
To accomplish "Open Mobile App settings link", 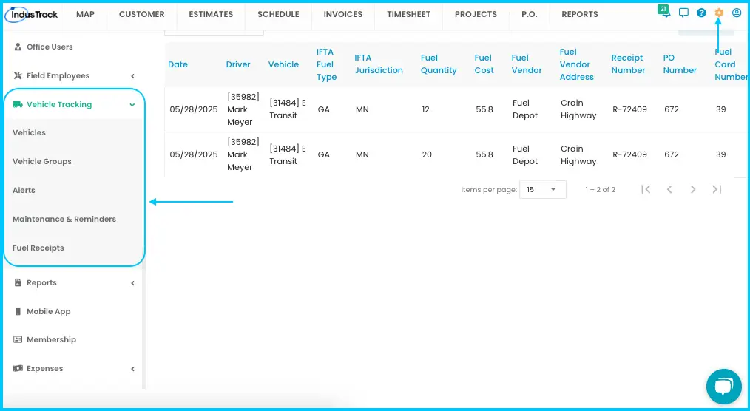I will (x=48, y=312).
